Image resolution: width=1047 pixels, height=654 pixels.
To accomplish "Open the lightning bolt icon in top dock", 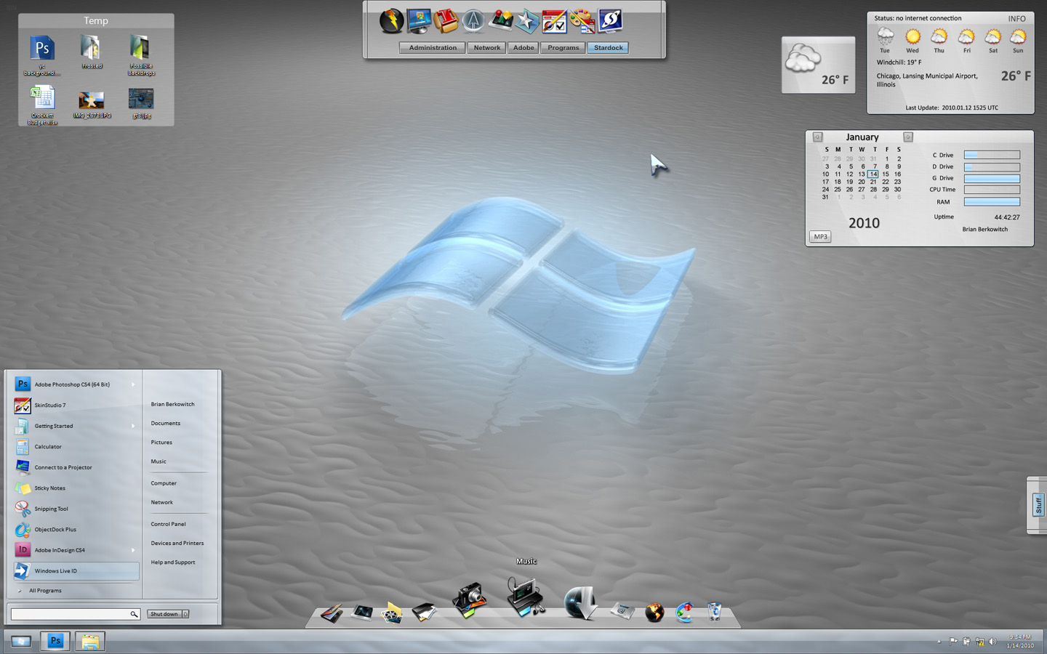I will pyautogui.click(x=391, y=21).
